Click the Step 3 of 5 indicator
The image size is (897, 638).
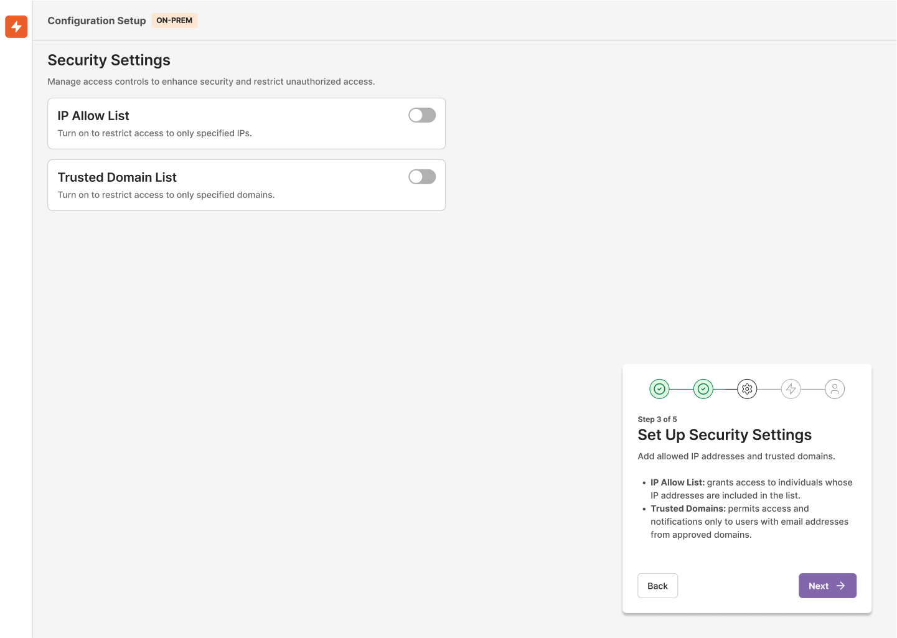coord(657,419)
